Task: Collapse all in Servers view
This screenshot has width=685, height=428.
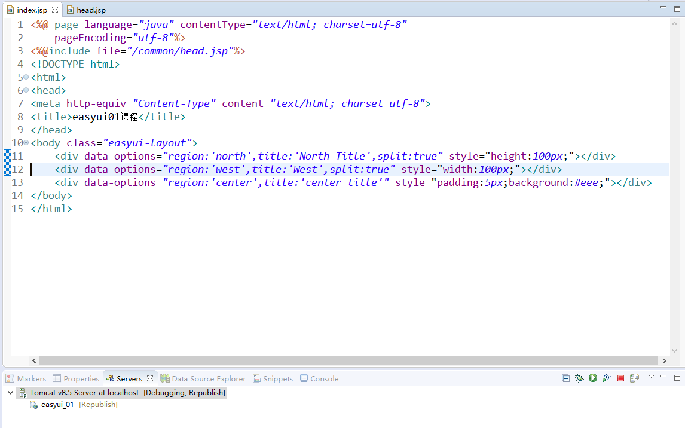Action: pos(565,378)
